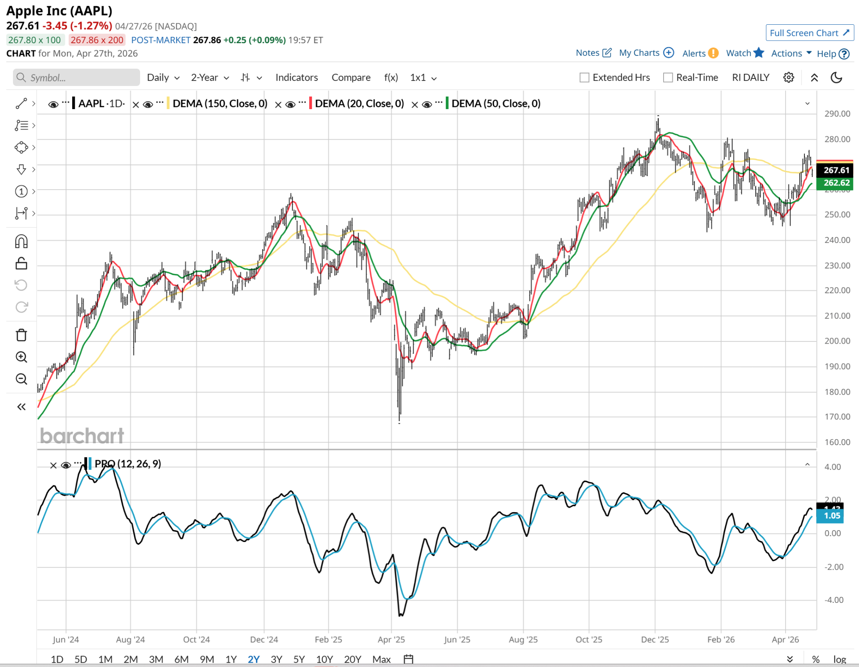Open the 2-Year period dropdown
Screen dimensions: 859x667
pyautogui.click(x=210, y=78)
